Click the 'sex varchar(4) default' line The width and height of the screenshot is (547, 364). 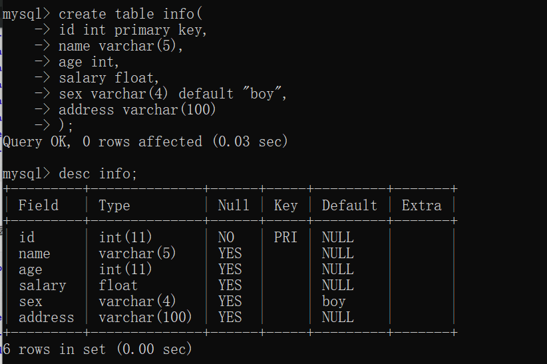[x=172, y=94]
